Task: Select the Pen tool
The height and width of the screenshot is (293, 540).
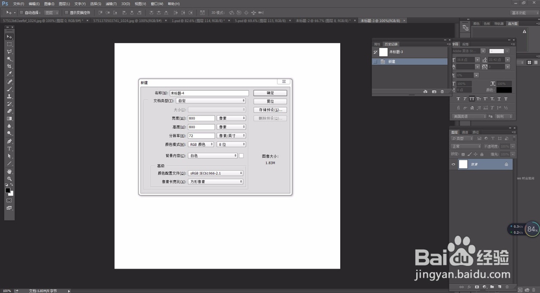Action: [x=9, y=141]
